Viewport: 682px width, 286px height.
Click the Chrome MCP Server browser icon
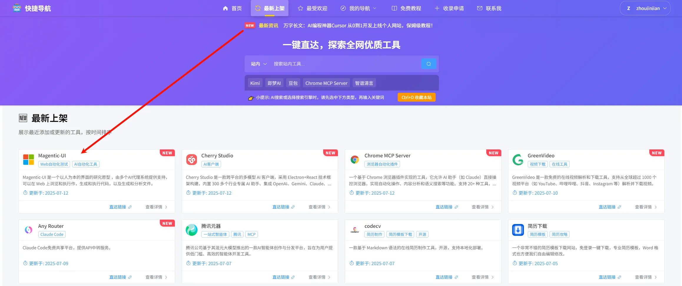pos(355,159)
